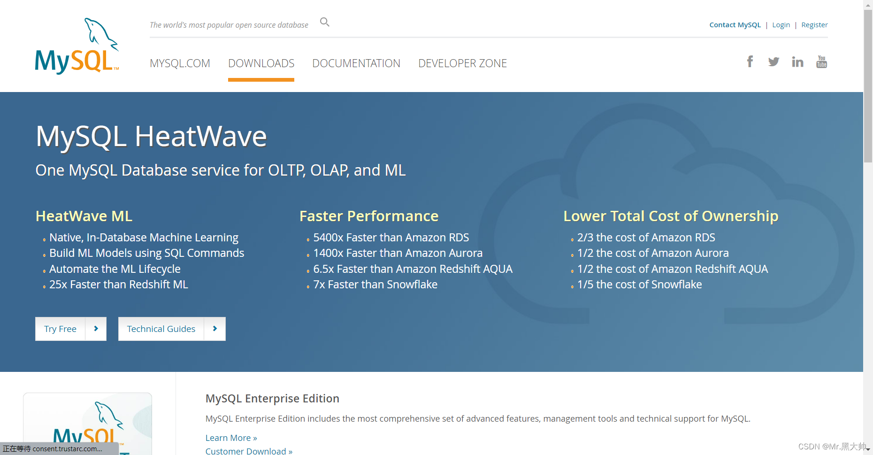Click the Enterprise Edition description paragraph
This screenshot has width=873, height=455.
(478, 418)
